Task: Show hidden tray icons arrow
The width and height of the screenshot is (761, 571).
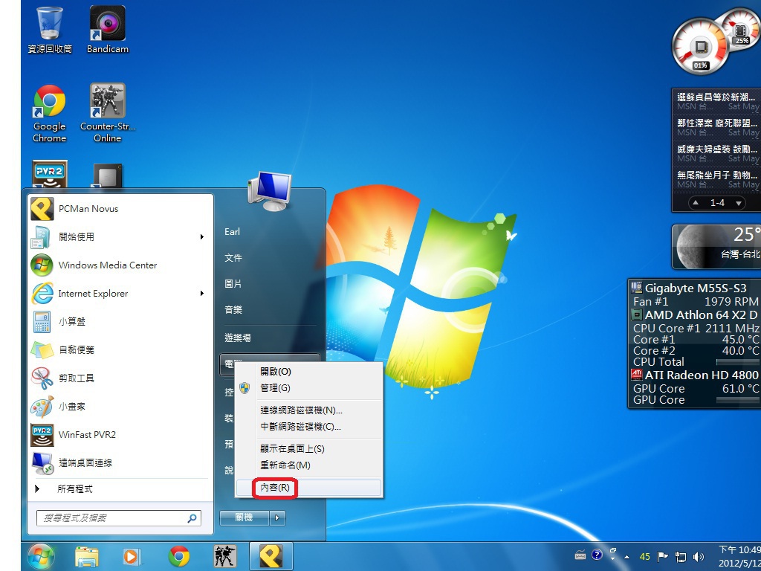Action: 627,557
